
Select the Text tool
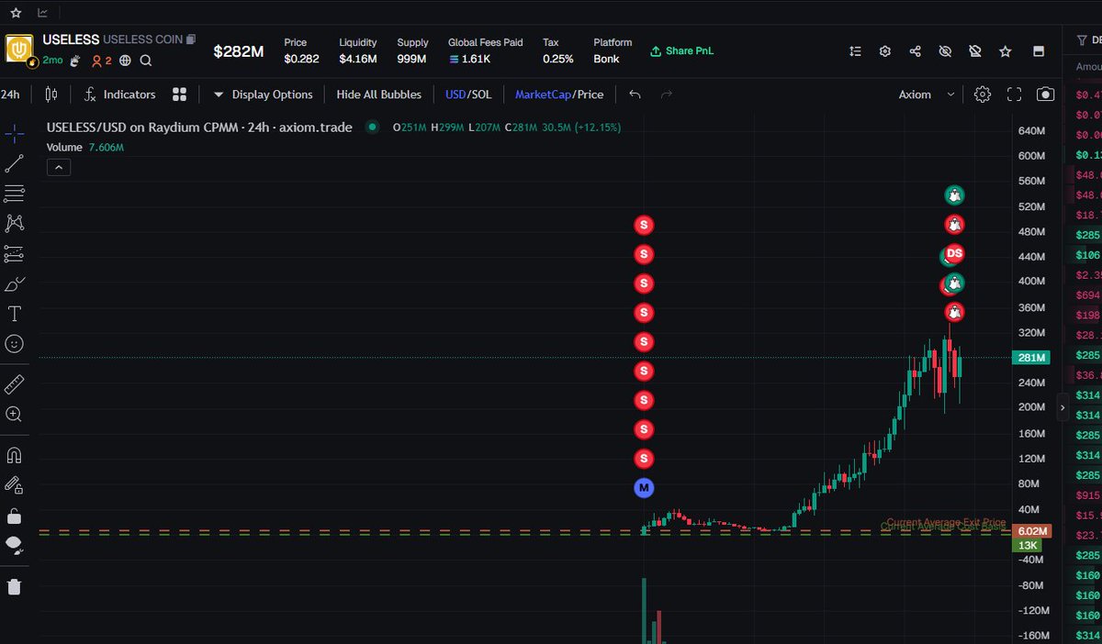14,314
